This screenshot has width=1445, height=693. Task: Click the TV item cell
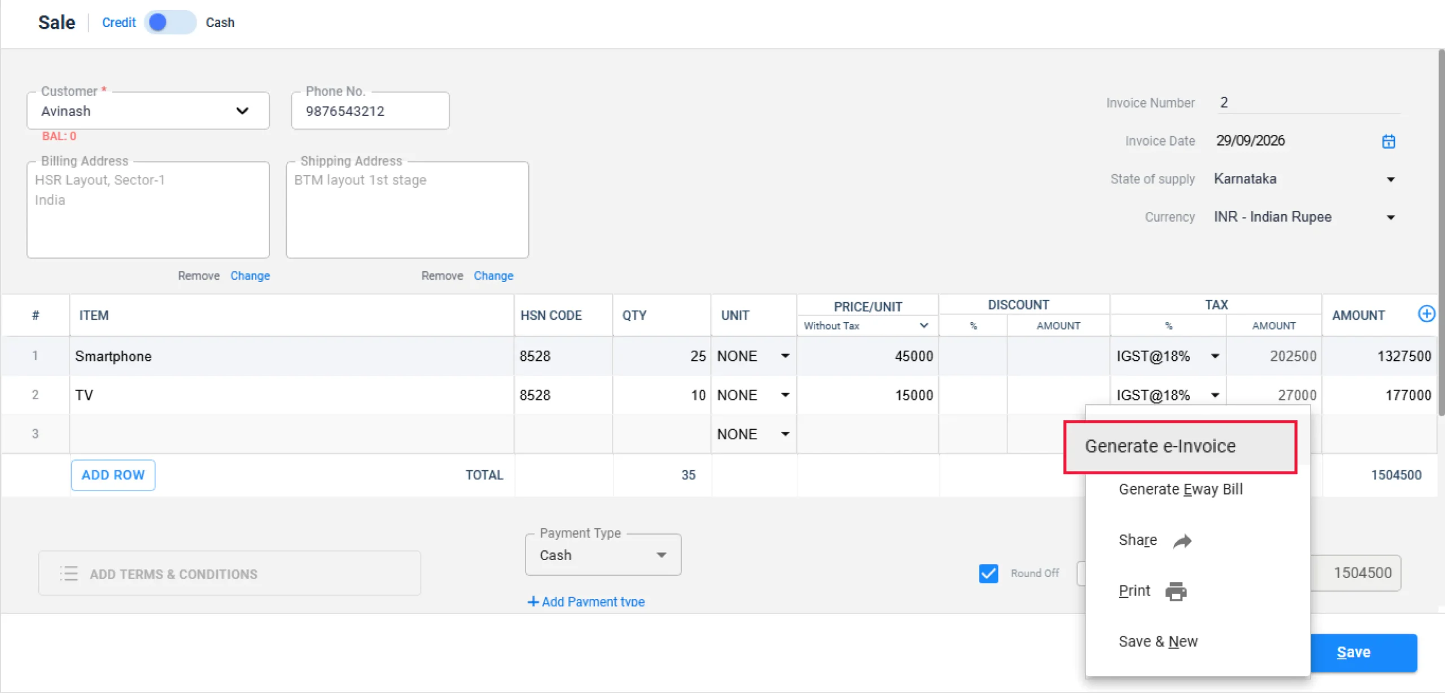(x=291, y=395)
